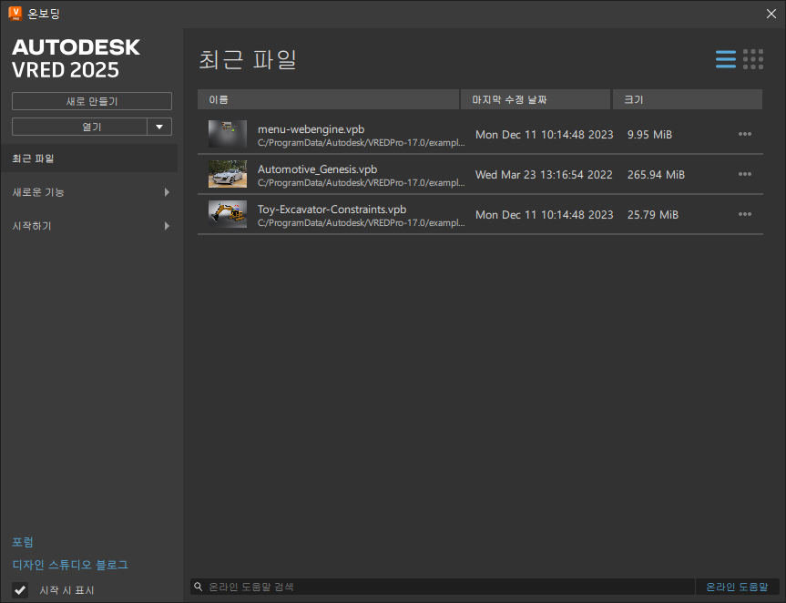Sort by 마지막 수정 날짜 column header

tap(536, 99)
